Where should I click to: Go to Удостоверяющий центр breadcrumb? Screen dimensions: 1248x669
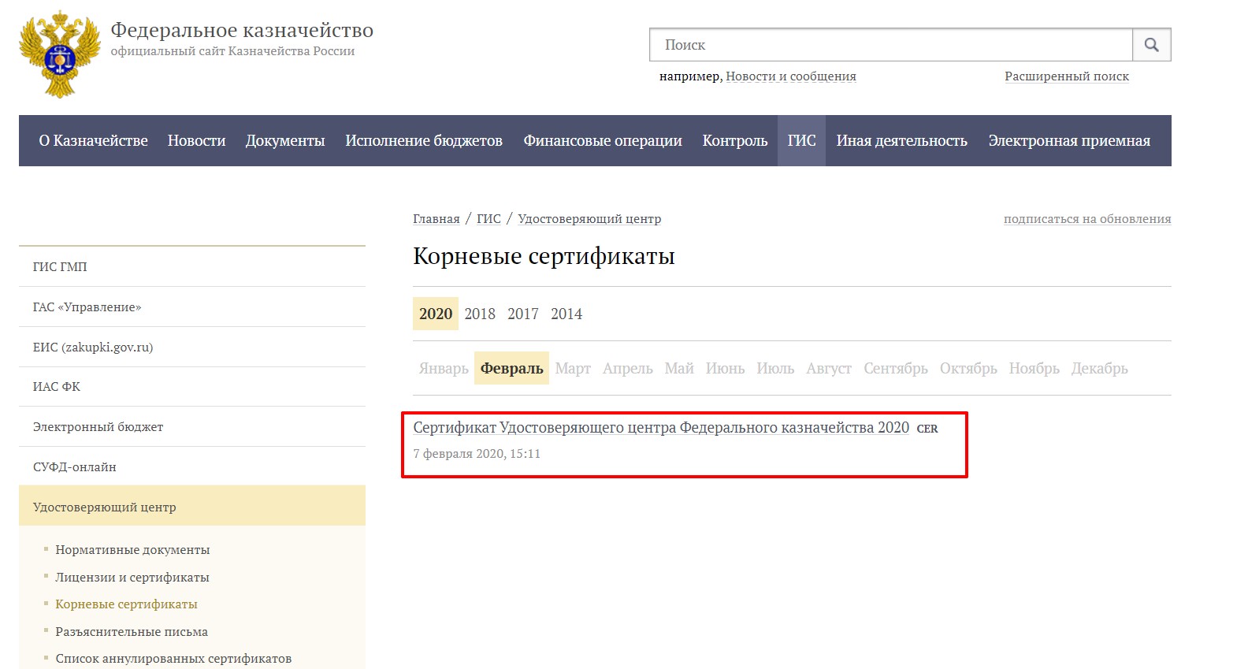pyautogui.click(x=589, y=219)
